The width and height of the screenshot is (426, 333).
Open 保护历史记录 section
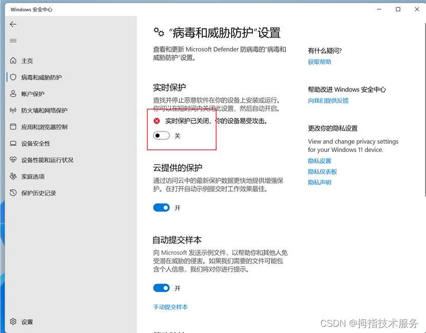(x=38, y=193)
